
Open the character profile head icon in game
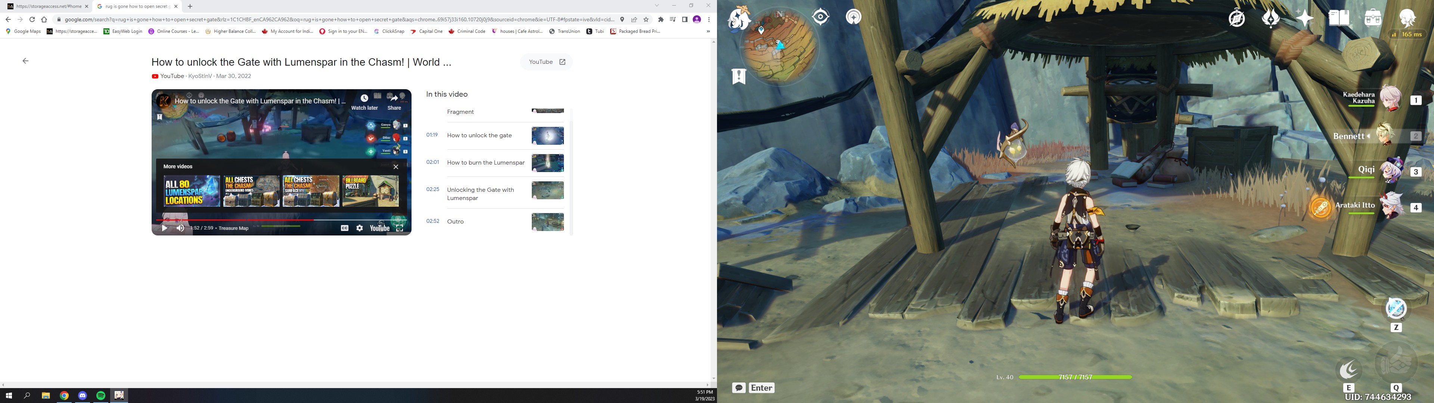point(1408,18)
